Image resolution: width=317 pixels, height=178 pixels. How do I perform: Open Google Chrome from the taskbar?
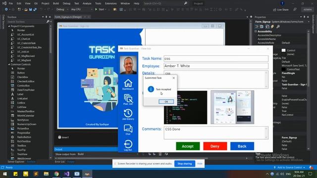(56, 174)
